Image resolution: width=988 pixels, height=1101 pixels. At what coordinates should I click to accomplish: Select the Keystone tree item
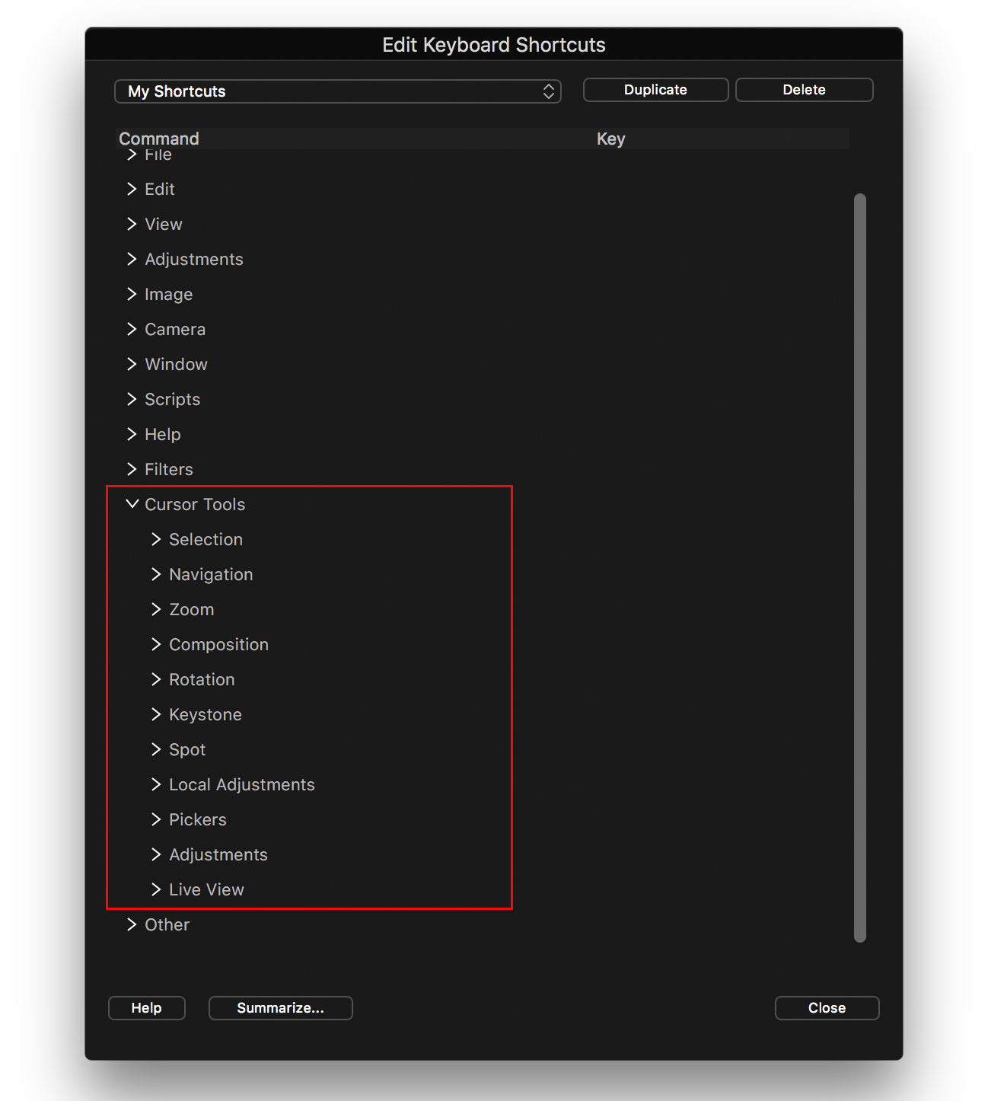point(206,714)
